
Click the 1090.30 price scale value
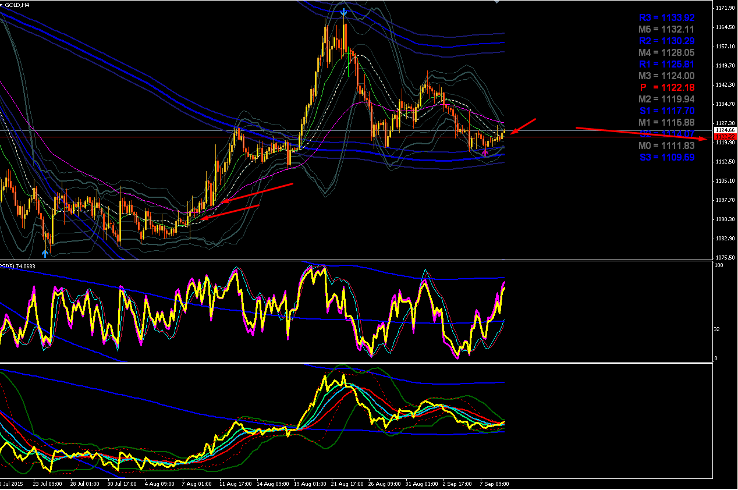tap(725, 219)
